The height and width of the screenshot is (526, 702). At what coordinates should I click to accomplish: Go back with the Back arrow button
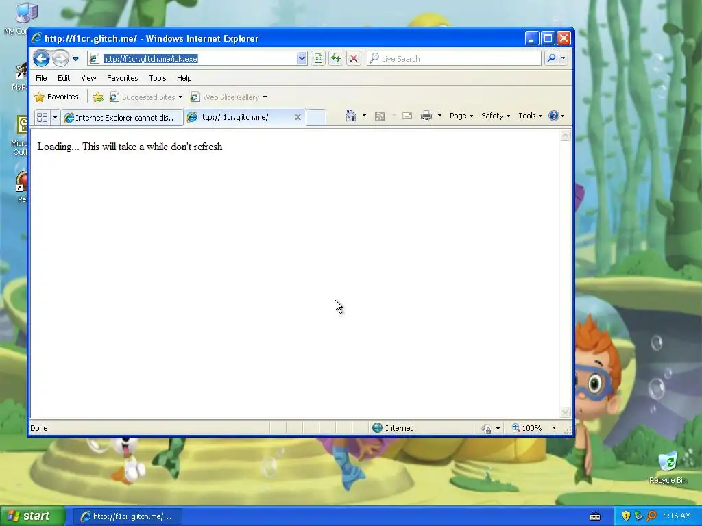(x=41, y=59)
